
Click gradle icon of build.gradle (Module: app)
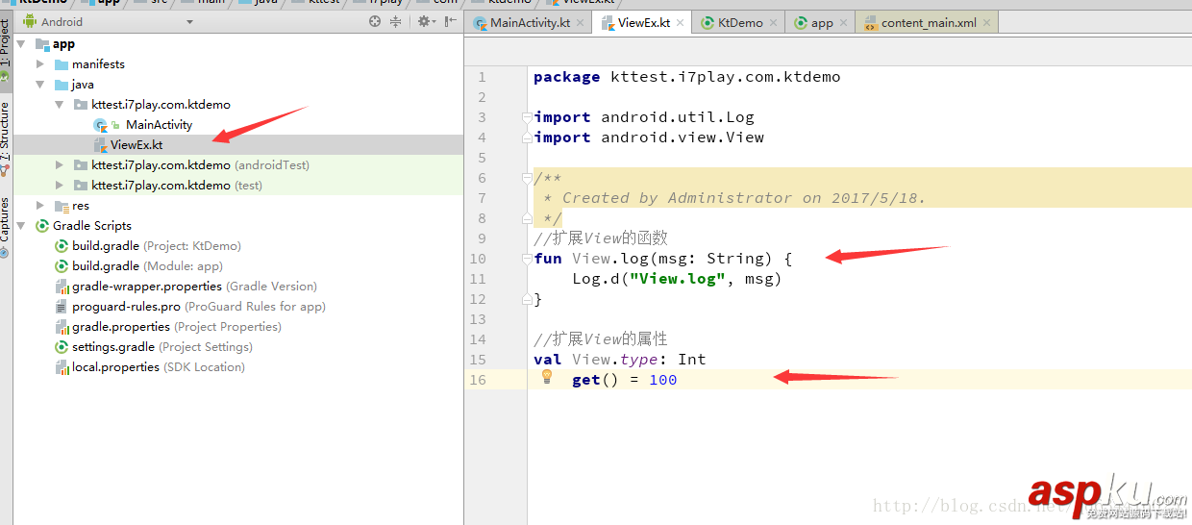point(62,266)
